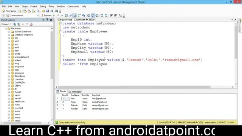Screen dimensions: 242x136
Task: Click the query editor vertical scrollbar
Action: [x=236, y=42]
